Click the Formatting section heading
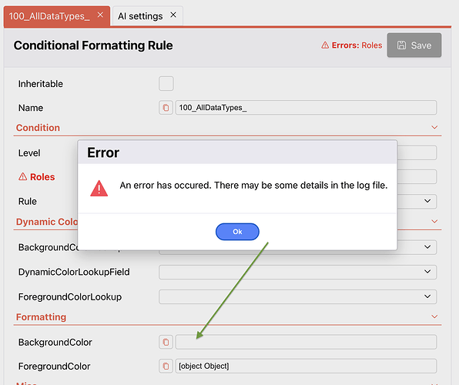The height and width of the screenshot is (385, 459). pyautogui.click(x=42, y=316)
